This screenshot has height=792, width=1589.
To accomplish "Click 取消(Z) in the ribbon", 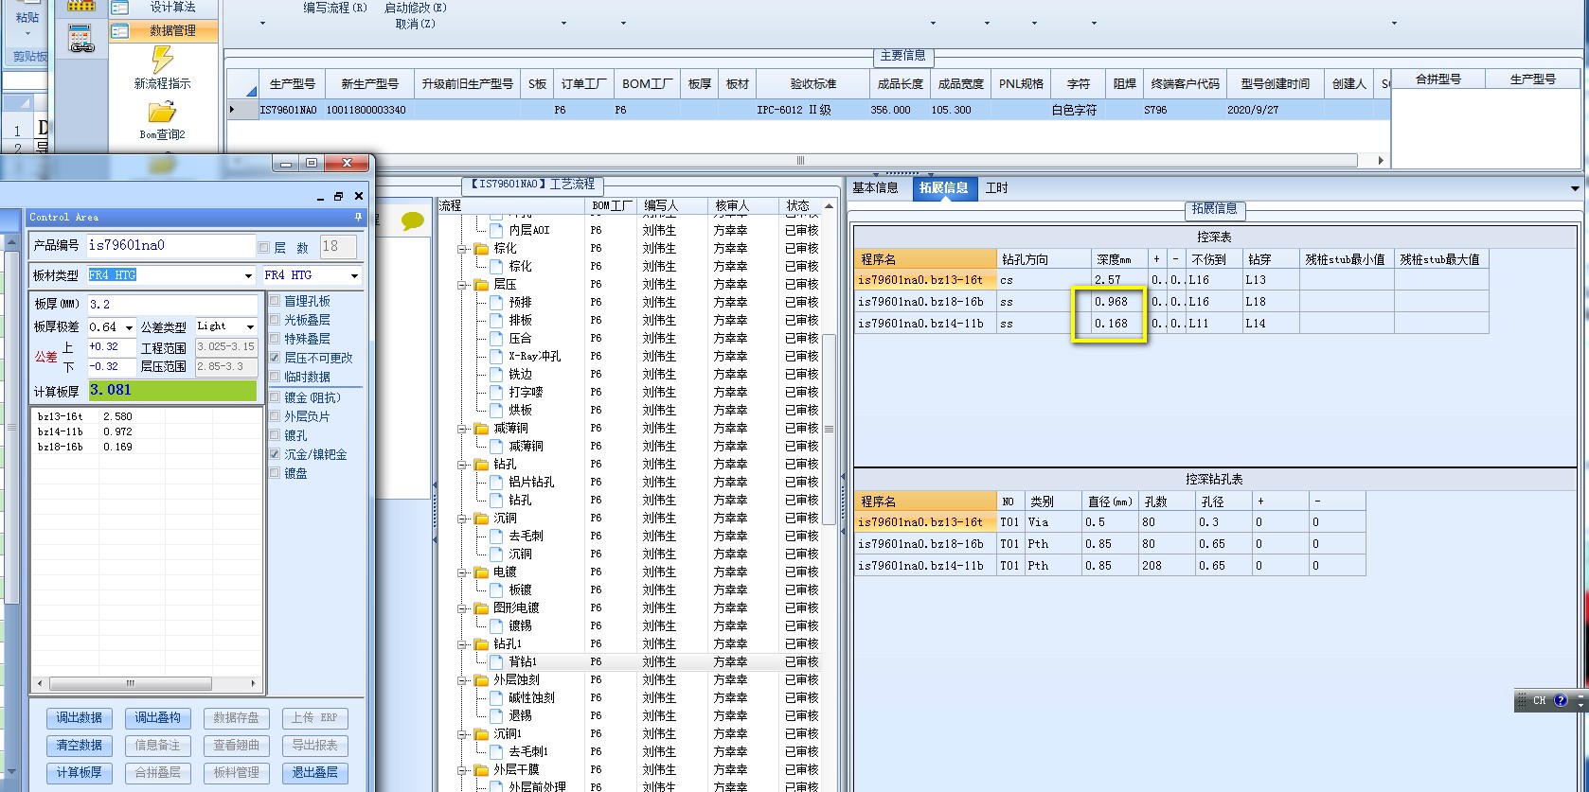I will [416, 24].
